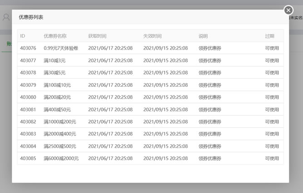Choose the 满100减10元 coupon name

tap(57, 85)
